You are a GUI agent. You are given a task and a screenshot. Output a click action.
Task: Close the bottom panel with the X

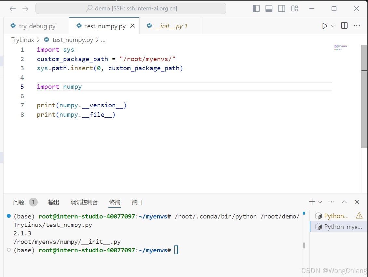coord(357,202)
